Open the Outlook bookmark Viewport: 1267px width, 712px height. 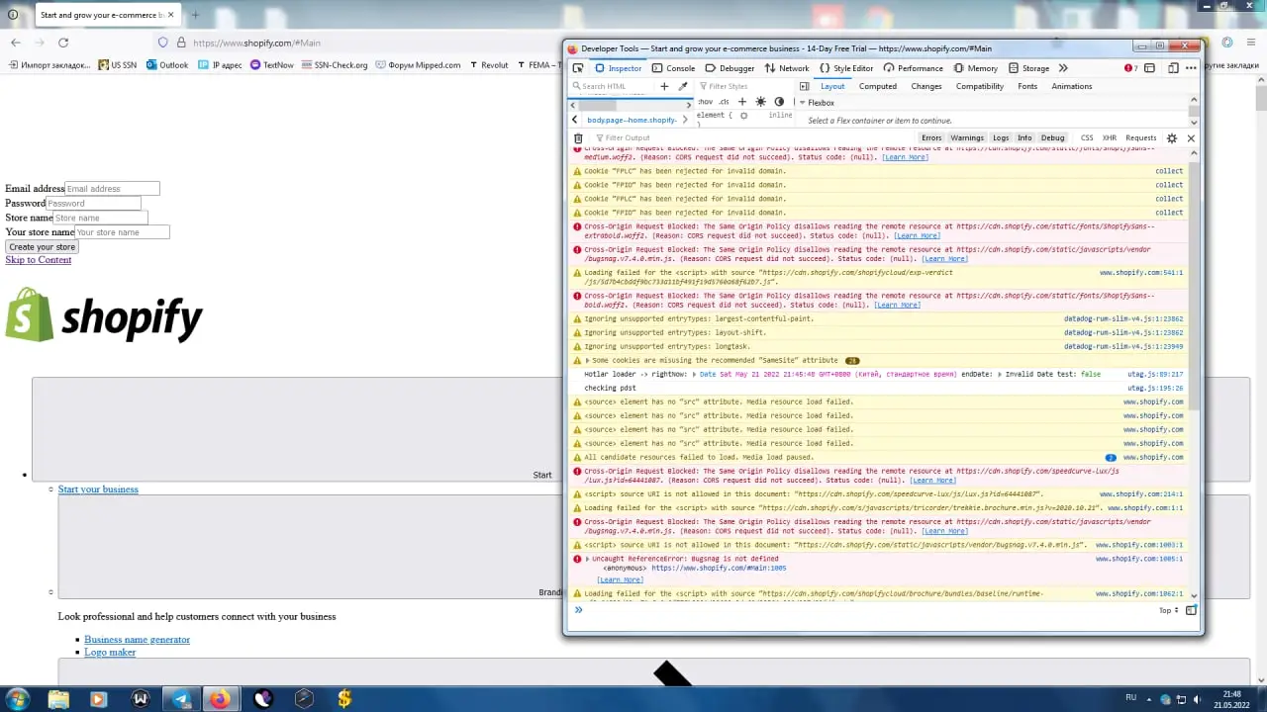(167, 65)
